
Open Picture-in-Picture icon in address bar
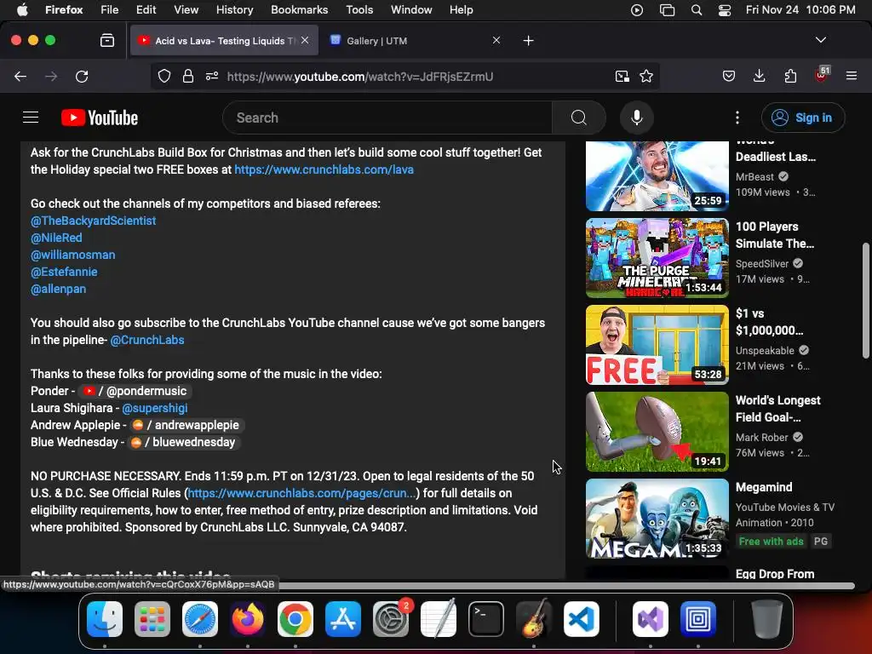coord(622,76)
